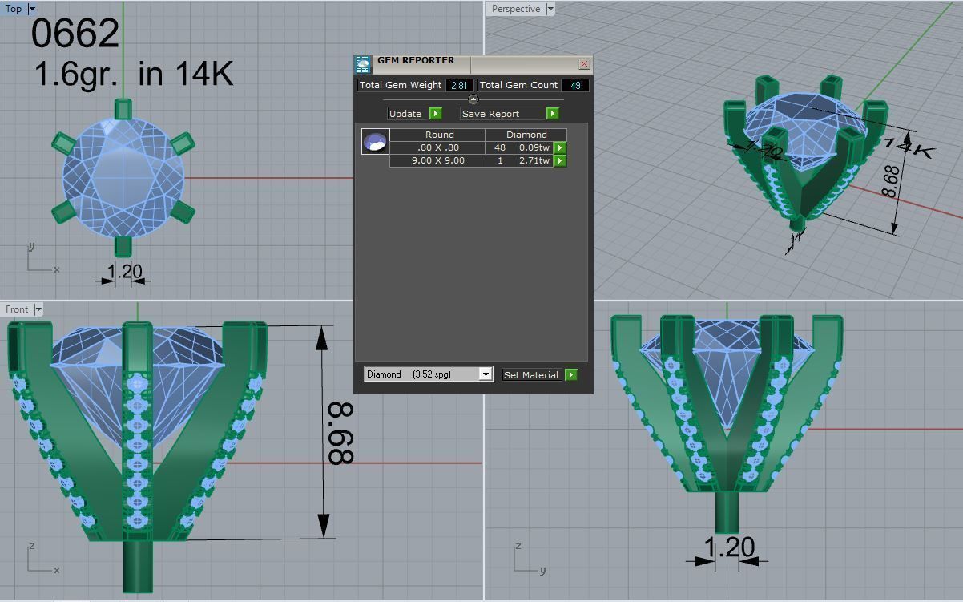Screen dimensions: 963x602
Task: Click the green arrow beside Save Report
Action: pyautogui.click(x=551, y=113)
